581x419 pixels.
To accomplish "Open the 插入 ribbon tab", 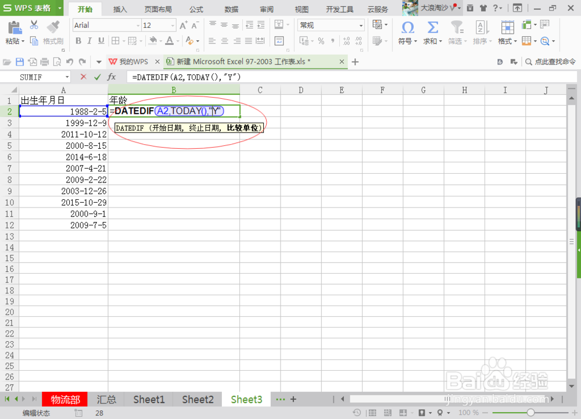I will click(x=120, y=9).
